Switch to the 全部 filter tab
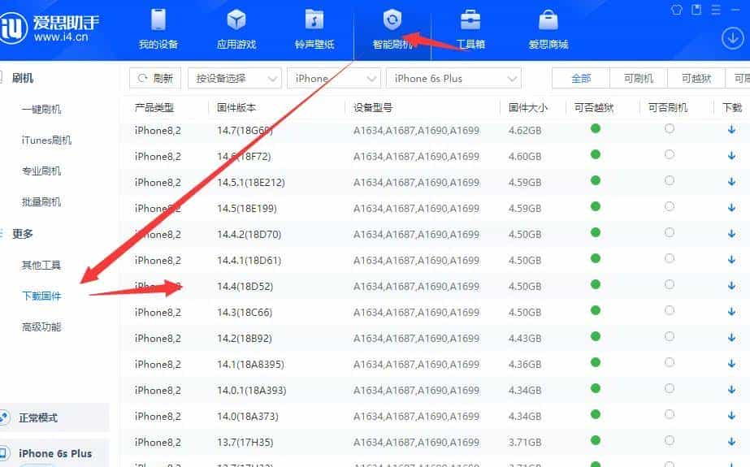750x467 pixels. (581, 79)
